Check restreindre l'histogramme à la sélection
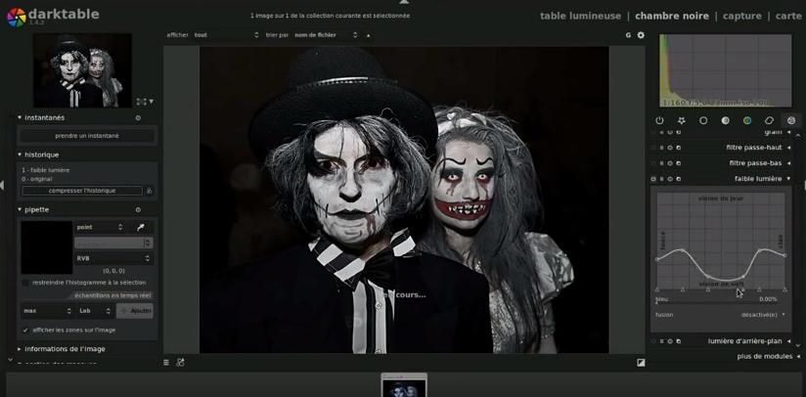The image size is (806, 397). coord(25,283)
